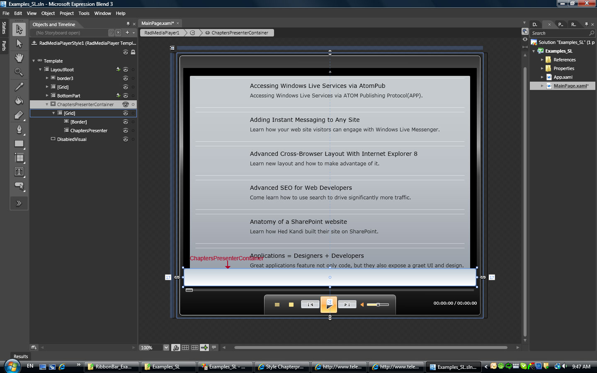Screen dimensions: 597x373
Task: Switch to the States tab
Action: pyautogui.click(x=4, y=28)
